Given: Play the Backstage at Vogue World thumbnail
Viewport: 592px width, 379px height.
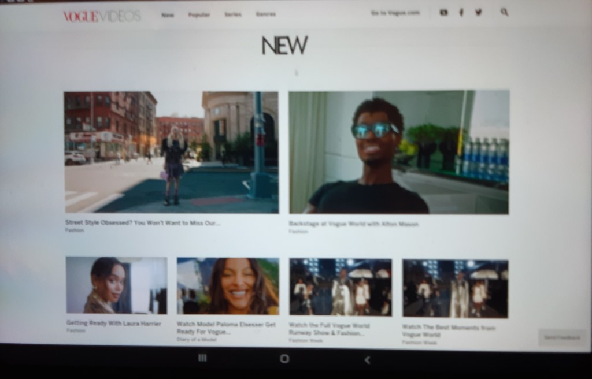Looking at the screenshot, I should (x=399, y=152).
